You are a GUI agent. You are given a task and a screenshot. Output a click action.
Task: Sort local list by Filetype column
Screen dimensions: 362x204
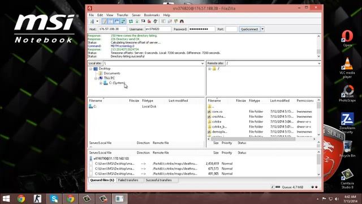(148, 101)
